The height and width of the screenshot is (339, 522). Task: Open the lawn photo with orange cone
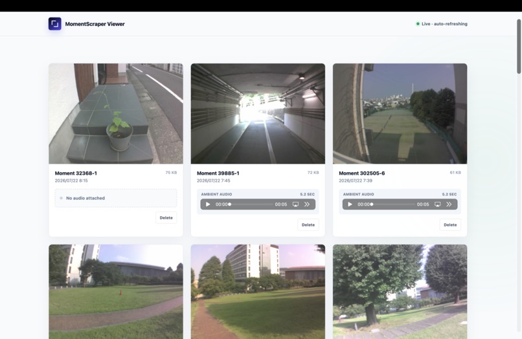click(x=116, y=292)
